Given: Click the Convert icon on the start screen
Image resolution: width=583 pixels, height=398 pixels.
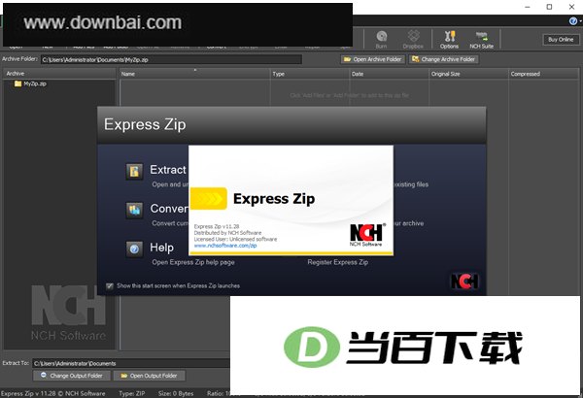Looking at the screenshot, I should (x=134, y=210).
